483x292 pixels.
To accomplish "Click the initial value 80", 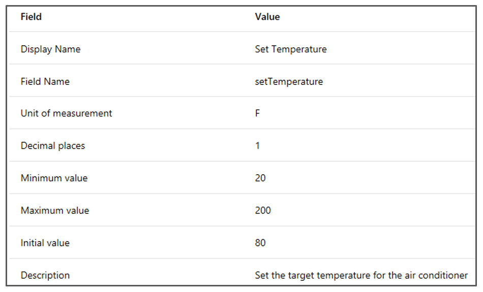I will point(260,243).
